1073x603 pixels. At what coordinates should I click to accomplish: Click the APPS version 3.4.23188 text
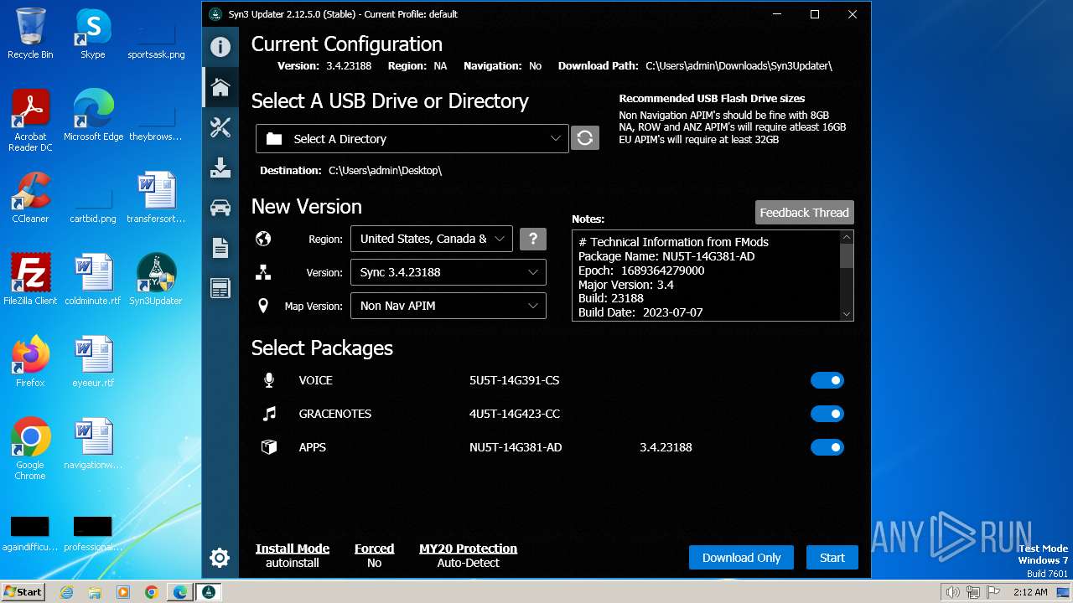[x=666, y=447]
